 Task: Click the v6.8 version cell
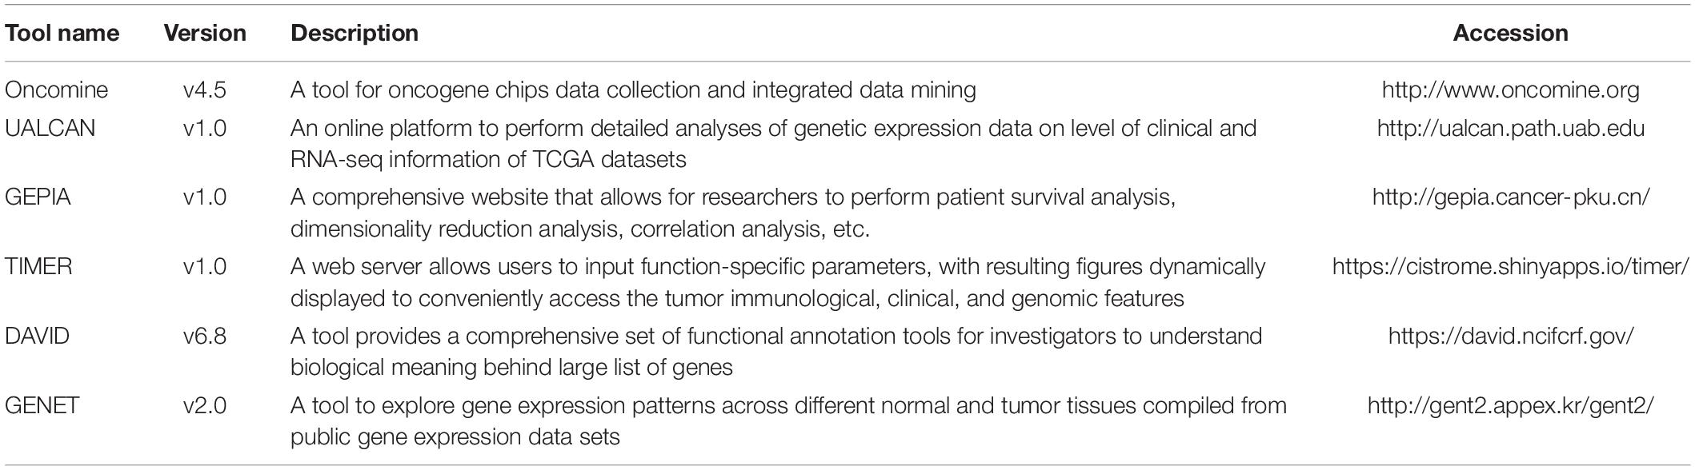[205, 337]
